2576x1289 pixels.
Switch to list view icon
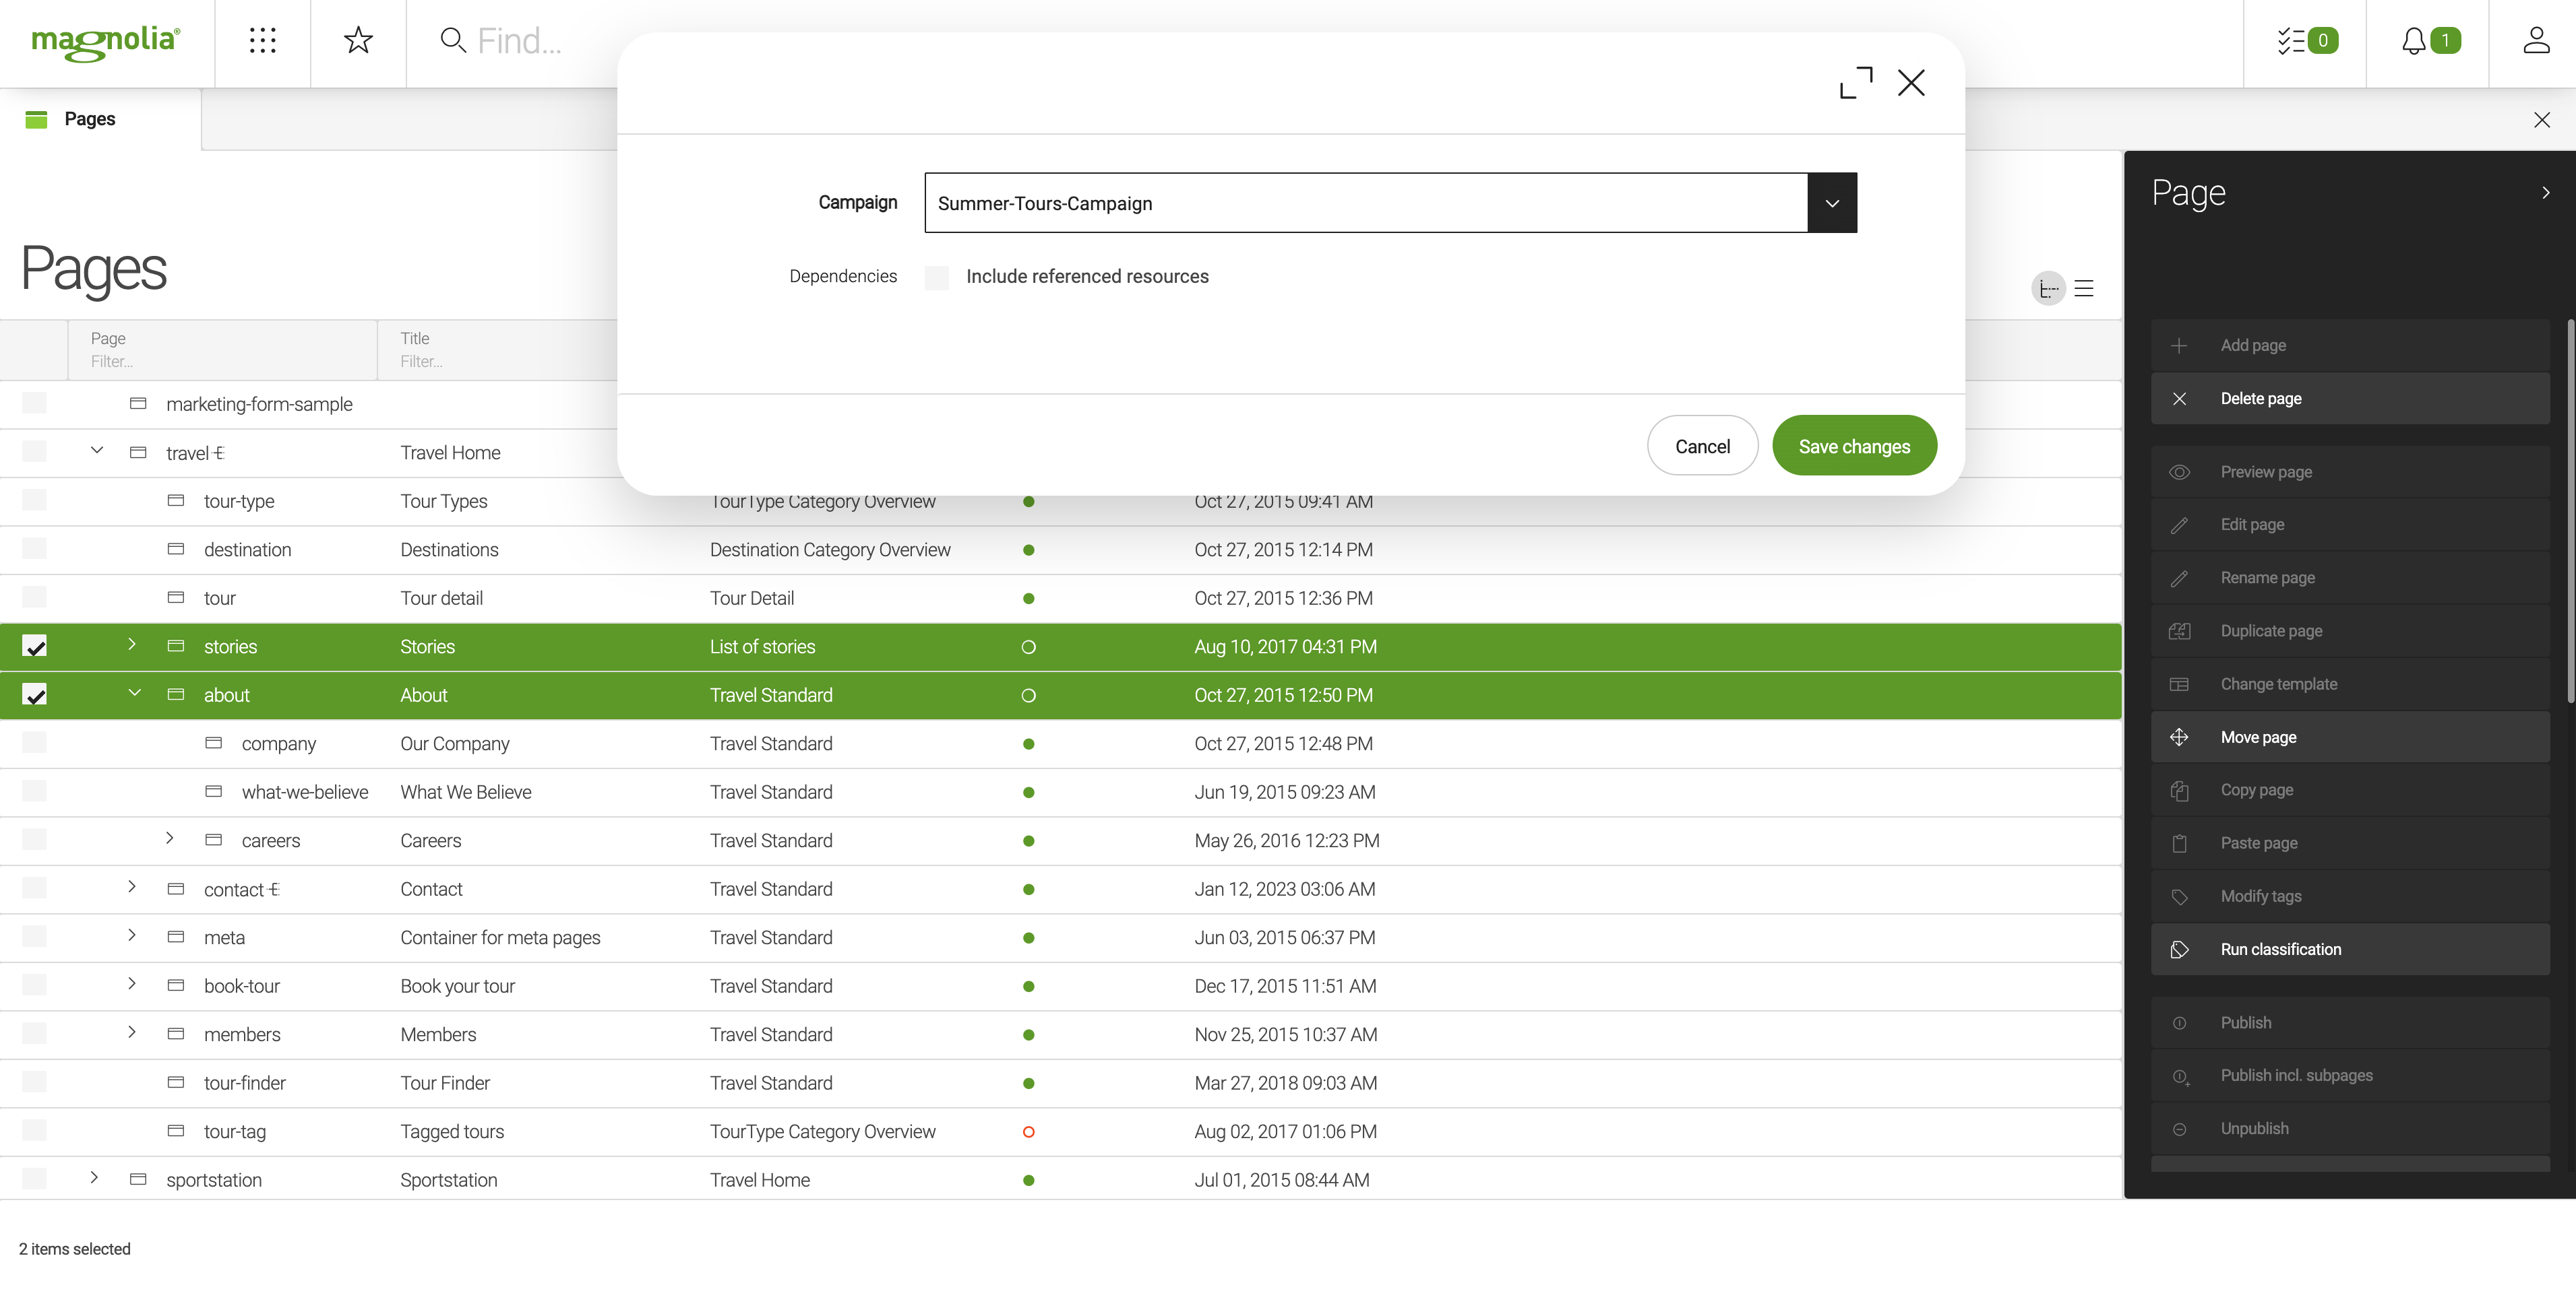click(x=2084, y=289)
